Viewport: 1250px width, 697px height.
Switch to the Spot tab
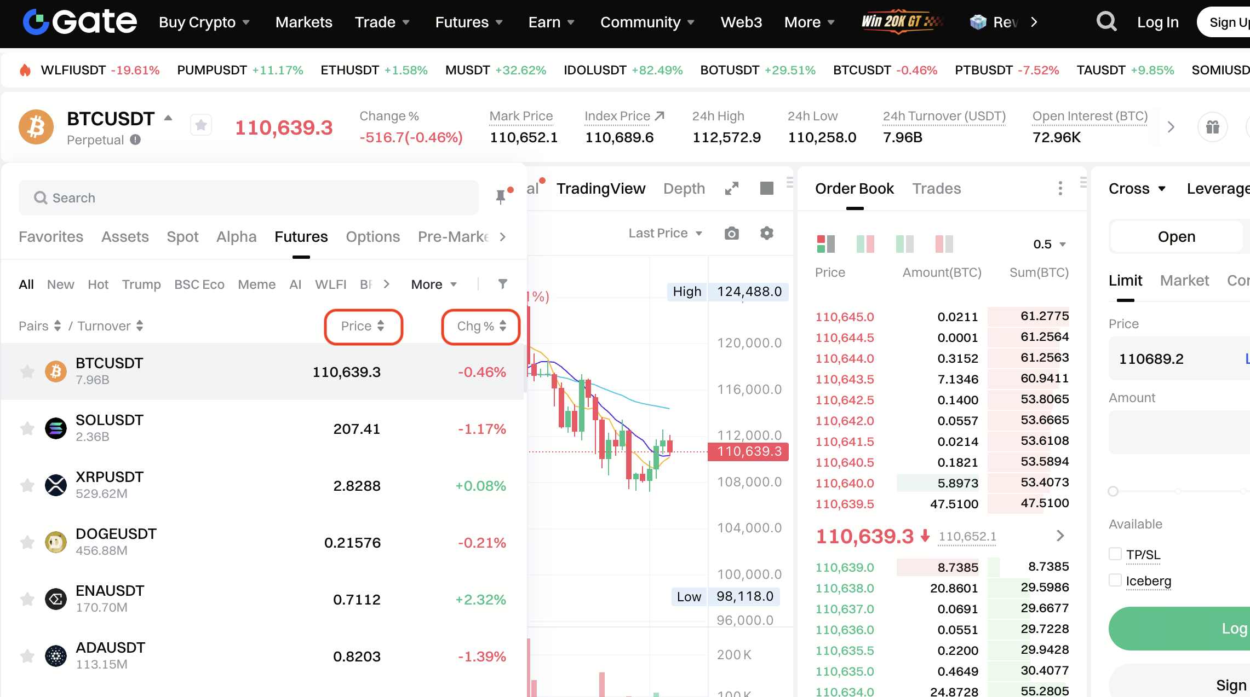182,237
